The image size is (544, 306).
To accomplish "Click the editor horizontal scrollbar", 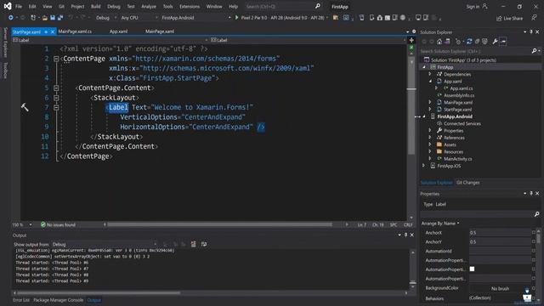I will (x=219, y=224).
